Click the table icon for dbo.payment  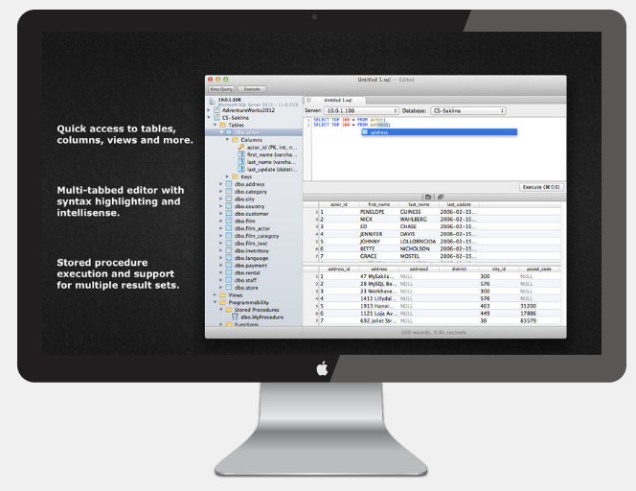[229, 266]
